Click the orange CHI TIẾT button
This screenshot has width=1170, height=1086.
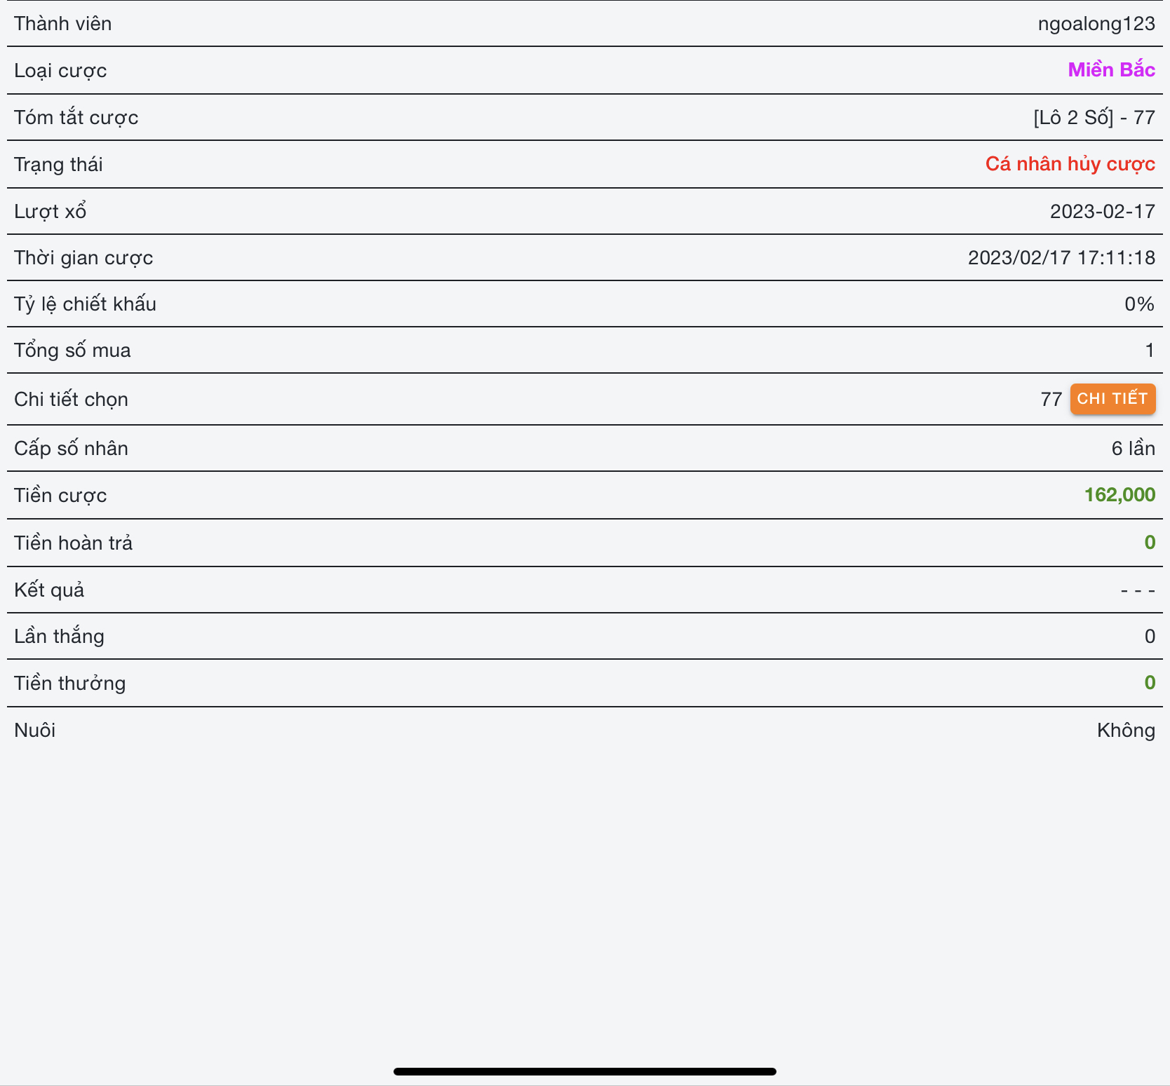[x=1112, y=399]
